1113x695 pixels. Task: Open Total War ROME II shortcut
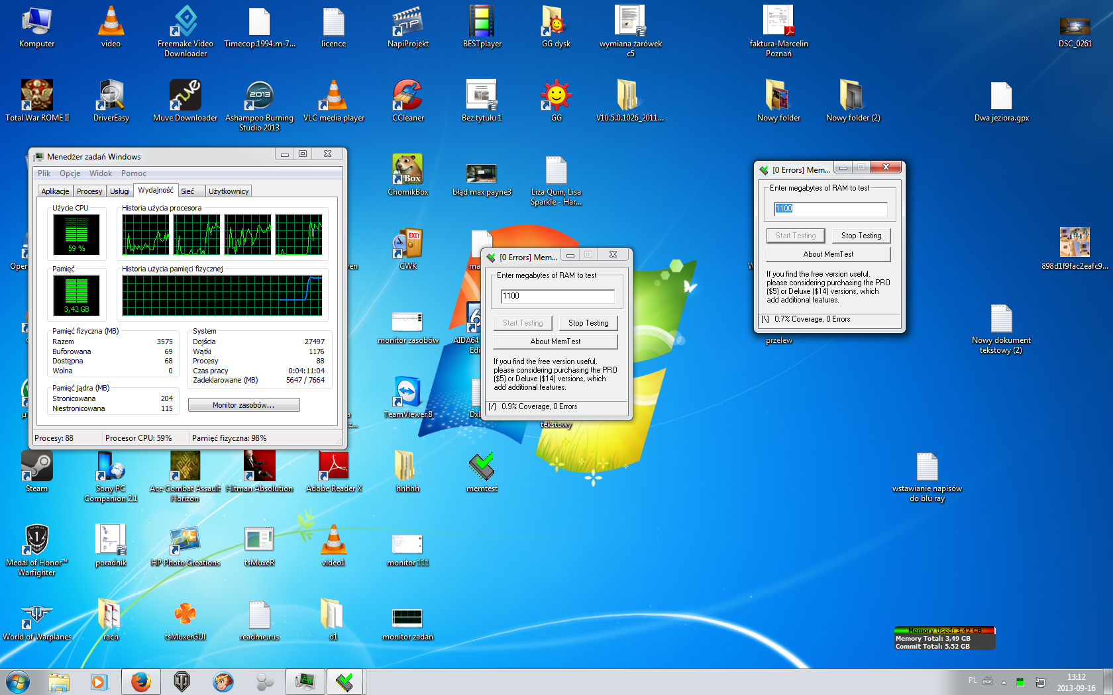click(x=37, y=102)
